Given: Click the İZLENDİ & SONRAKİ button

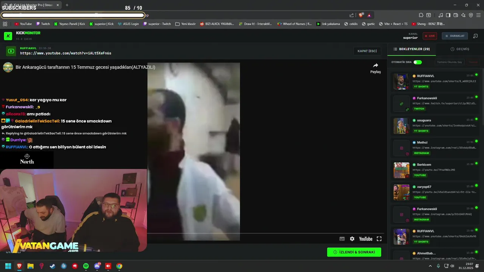Looking at the screenshot, I should 354,252.
